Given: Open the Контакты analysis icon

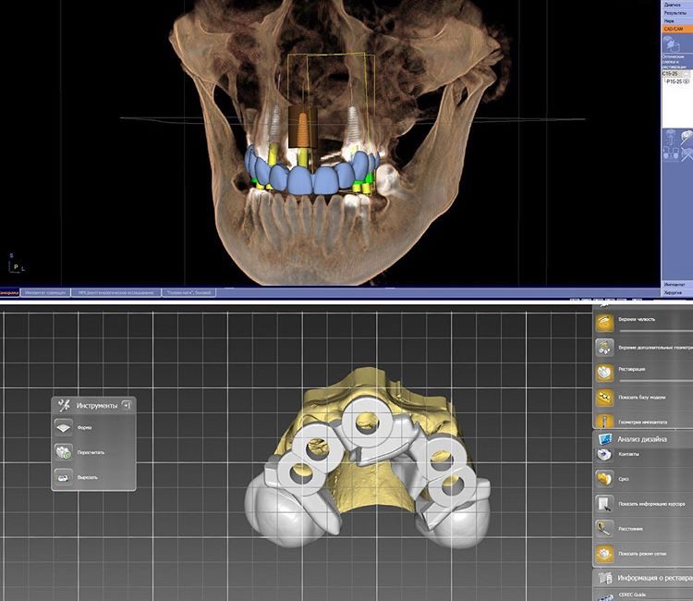Looking at the screenshot, I should pyautogui.click(x=604, y=454).
